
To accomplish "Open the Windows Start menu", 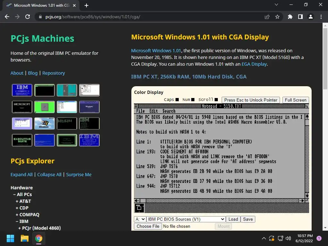I will pyautogui.click(x=10, y=238).
